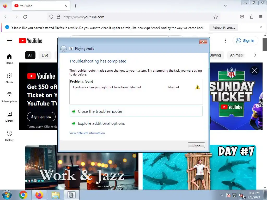This screenshot has width=267, height=200.
Task: Select Hardware changes might not have been detected
Action: click(107, 87)
